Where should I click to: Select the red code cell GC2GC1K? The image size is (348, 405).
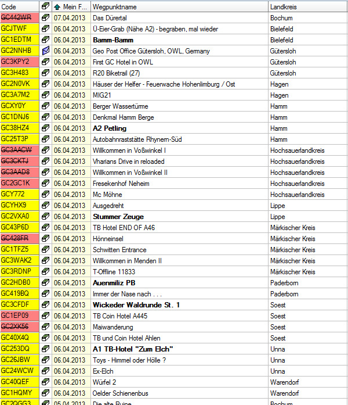(x=20, y=183)
